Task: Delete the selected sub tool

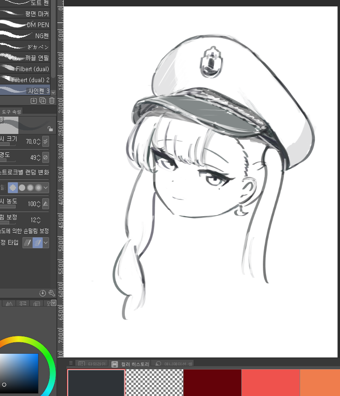Action: 52,100
